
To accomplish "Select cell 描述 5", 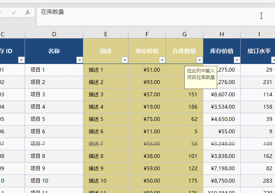I will coord(106,119).
